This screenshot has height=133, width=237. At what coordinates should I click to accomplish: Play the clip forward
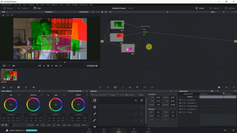52,66
